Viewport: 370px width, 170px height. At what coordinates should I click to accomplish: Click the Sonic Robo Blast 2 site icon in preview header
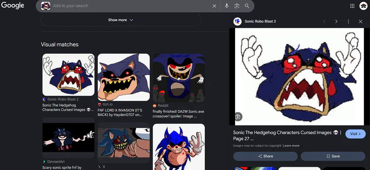tap(237, 21)
